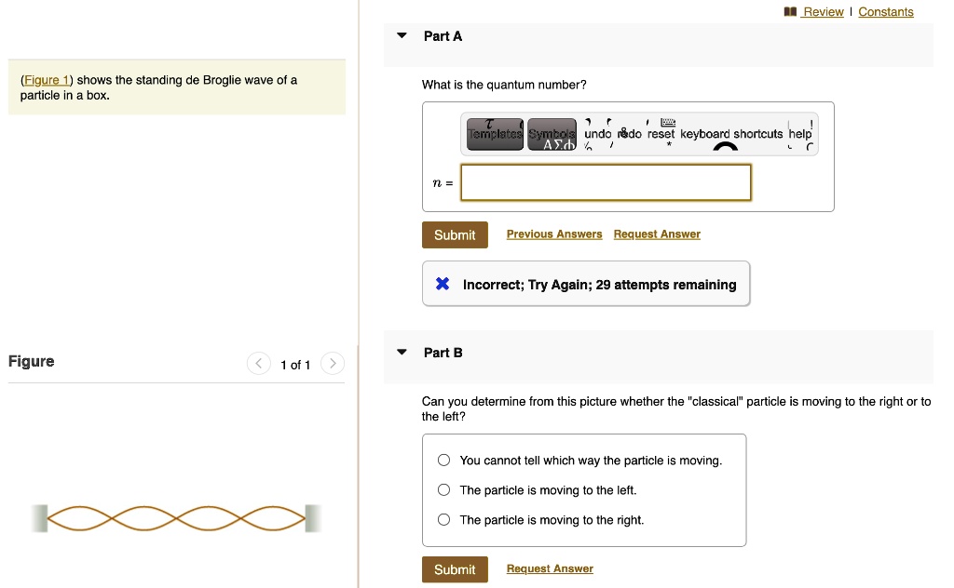
Task: View Previous Answers for Part A
Action: (x=554, y=234)
